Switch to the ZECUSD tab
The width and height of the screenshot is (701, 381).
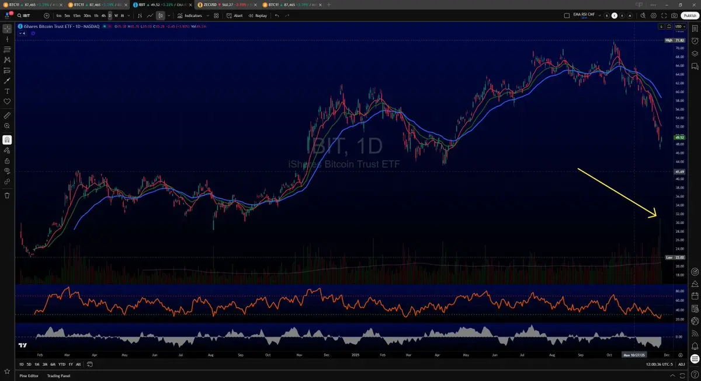[227, 4]
